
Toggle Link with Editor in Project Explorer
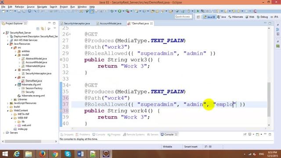[x=43, y=29]
